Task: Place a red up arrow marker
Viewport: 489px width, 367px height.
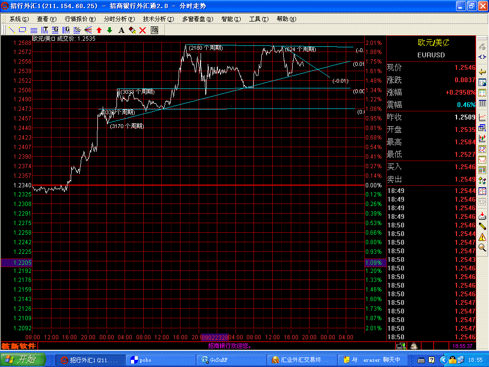Action: click(99, 30)
